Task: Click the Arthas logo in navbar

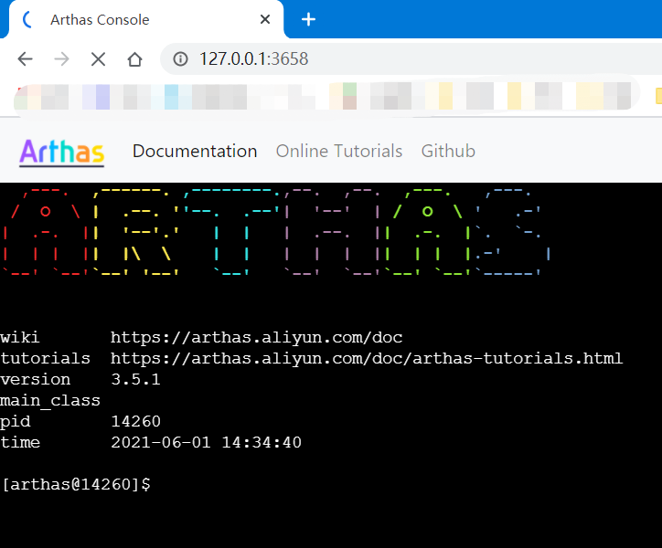Action: [x=61, y=153]
